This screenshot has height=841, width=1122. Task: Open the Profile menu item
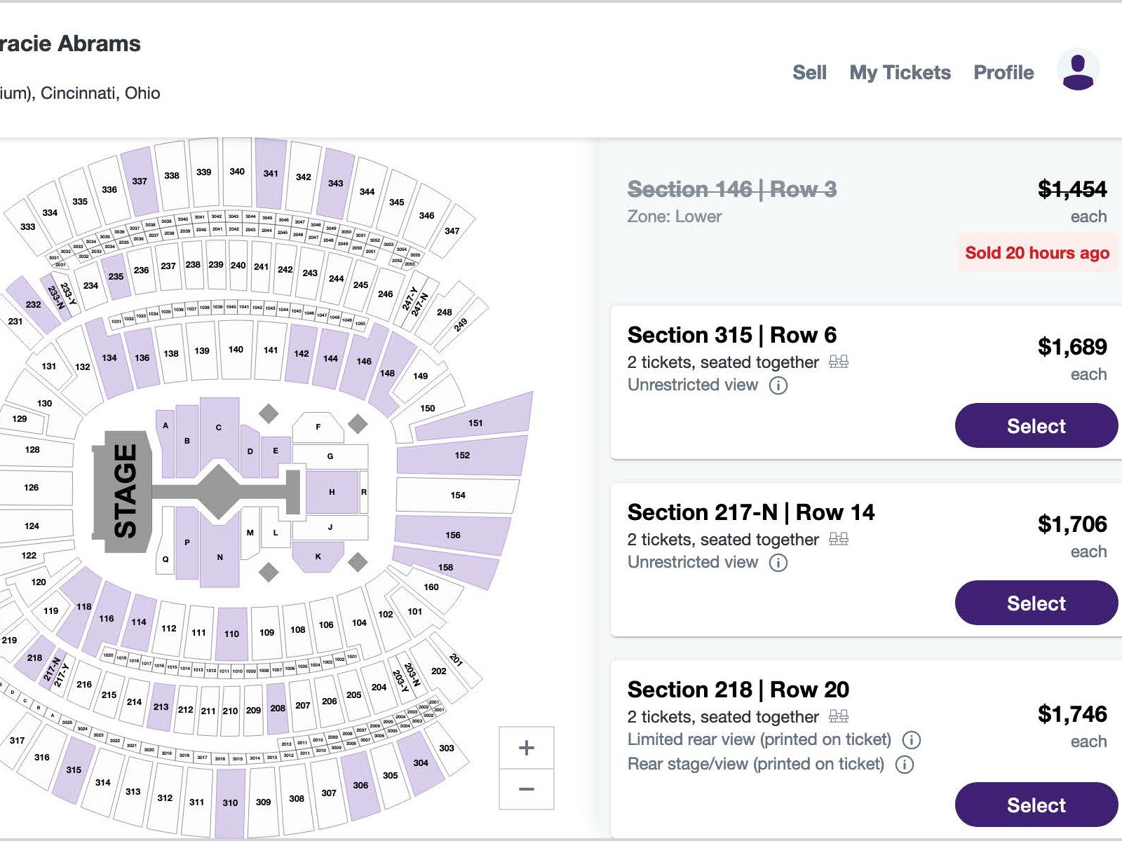pyautogui.click(x=1003, y=72)
